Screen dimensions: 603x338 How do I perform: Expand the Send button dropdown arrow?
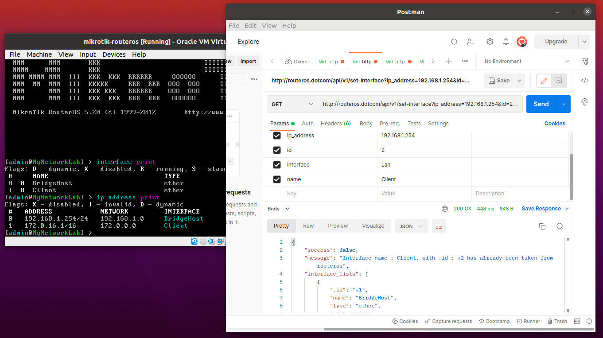(563, 104)
